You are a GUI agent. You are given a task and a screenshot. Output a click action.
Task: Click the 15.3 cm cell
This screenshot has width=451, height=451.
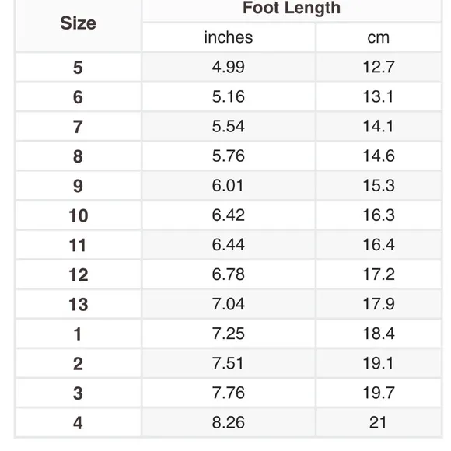(x=379, y=186)
